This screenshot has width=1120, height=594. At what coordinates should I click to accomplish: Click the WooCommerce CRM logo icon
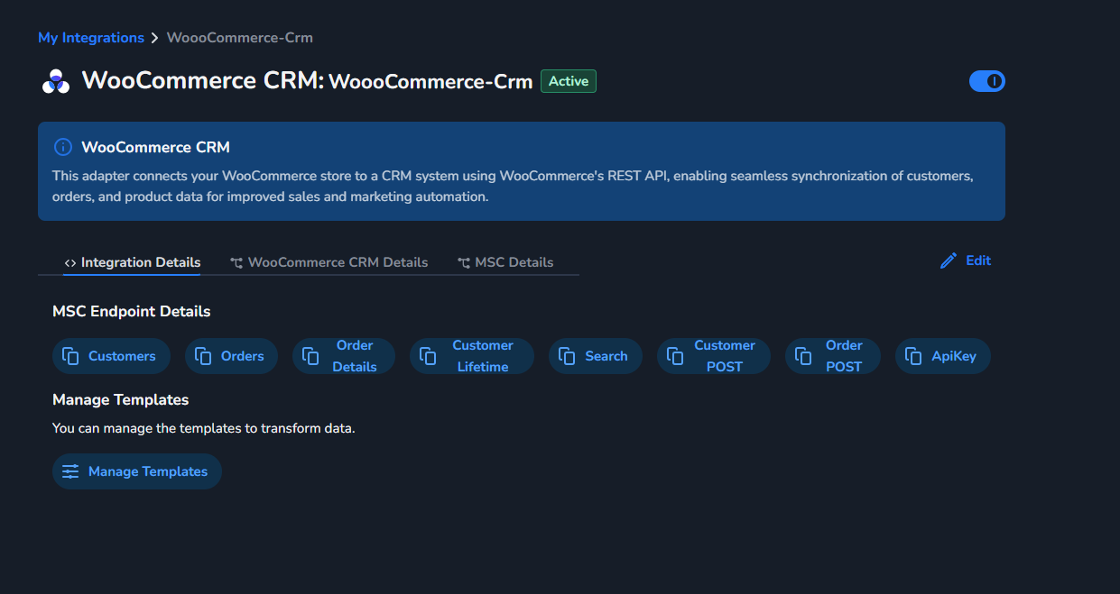[56, 81]
